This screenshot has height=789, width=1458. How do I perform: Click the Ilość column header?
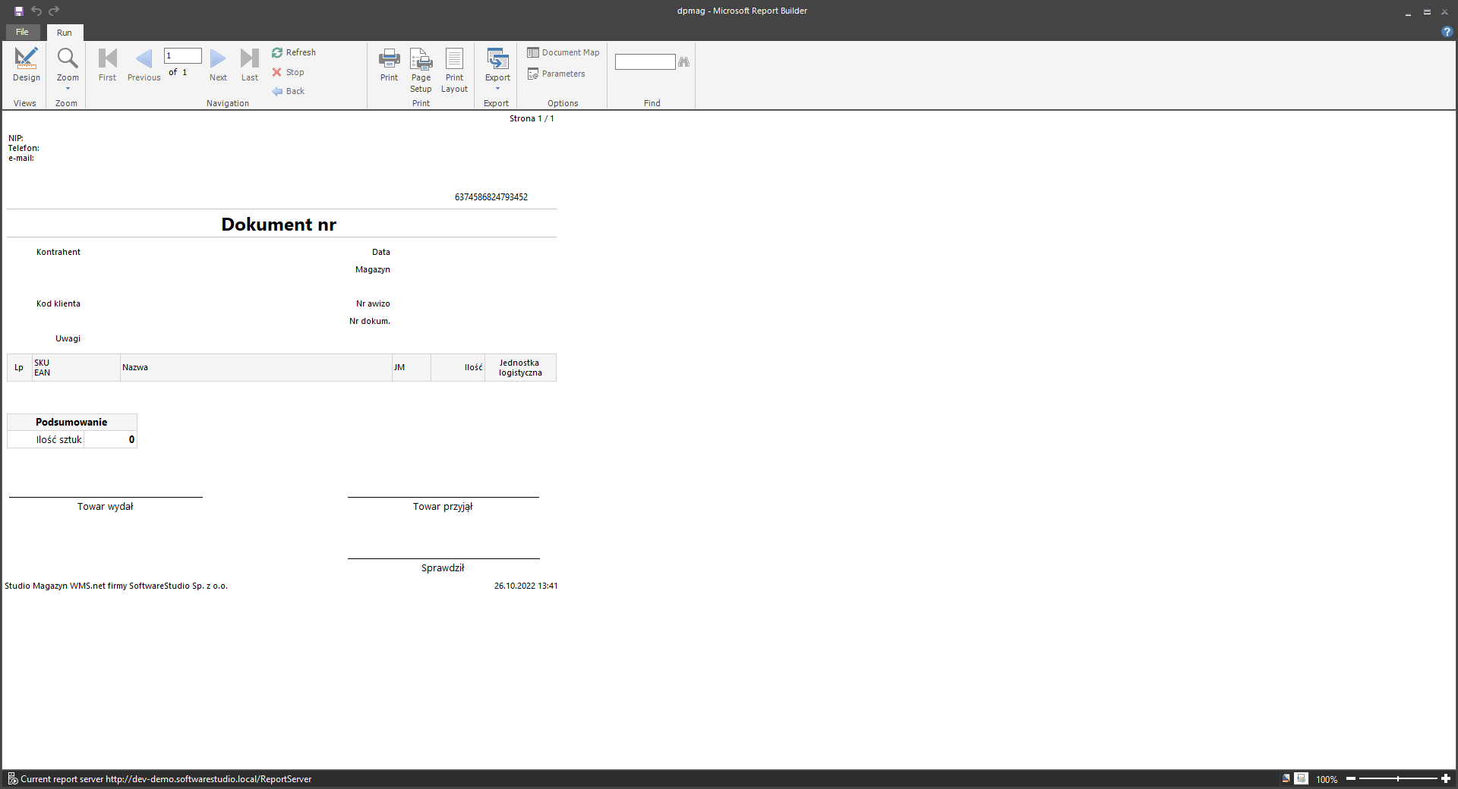click(x=458, y=367)
